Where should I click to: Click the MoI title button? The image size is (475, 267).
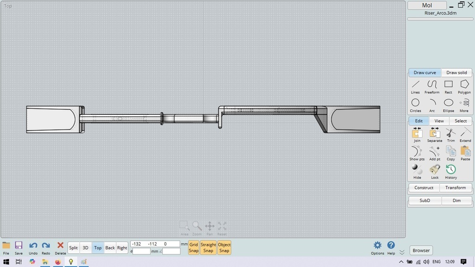click(x=427, y=6)
